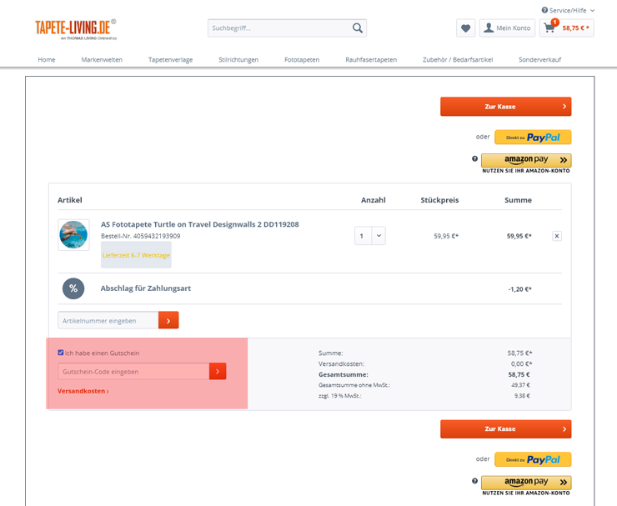The height and width of the screenshot is (506, 617).
Task: Open the quantity dropdown for the item
Action: (x=379, y=236)
